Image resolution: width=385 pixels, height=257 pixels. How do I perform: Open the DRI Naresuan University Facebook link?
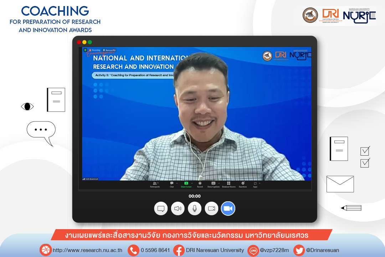[215, 250]
